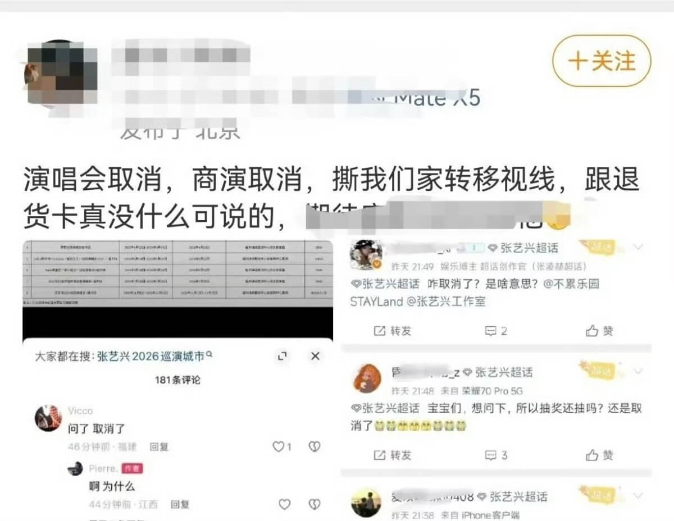Repost the 抽奖还抽吗 post
This screenshot has width=674, height=521.
pyautogui.click(x=392, y=455)
